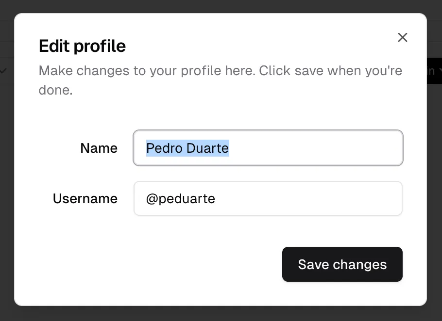Image resolution: width=442 pixels, height=321 pixels.
Task: Click the "@peduarte" text in Username field
Action: pyautogui.click(x=181, y=198)
